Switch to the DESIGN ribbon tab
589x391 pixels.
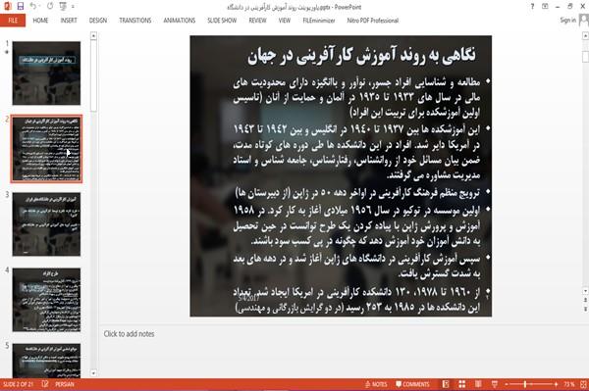[98, 21]
